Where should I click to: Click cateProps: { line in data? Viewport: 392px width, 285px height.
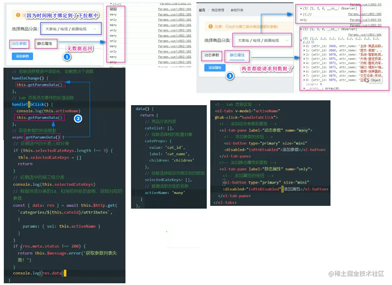158,141
